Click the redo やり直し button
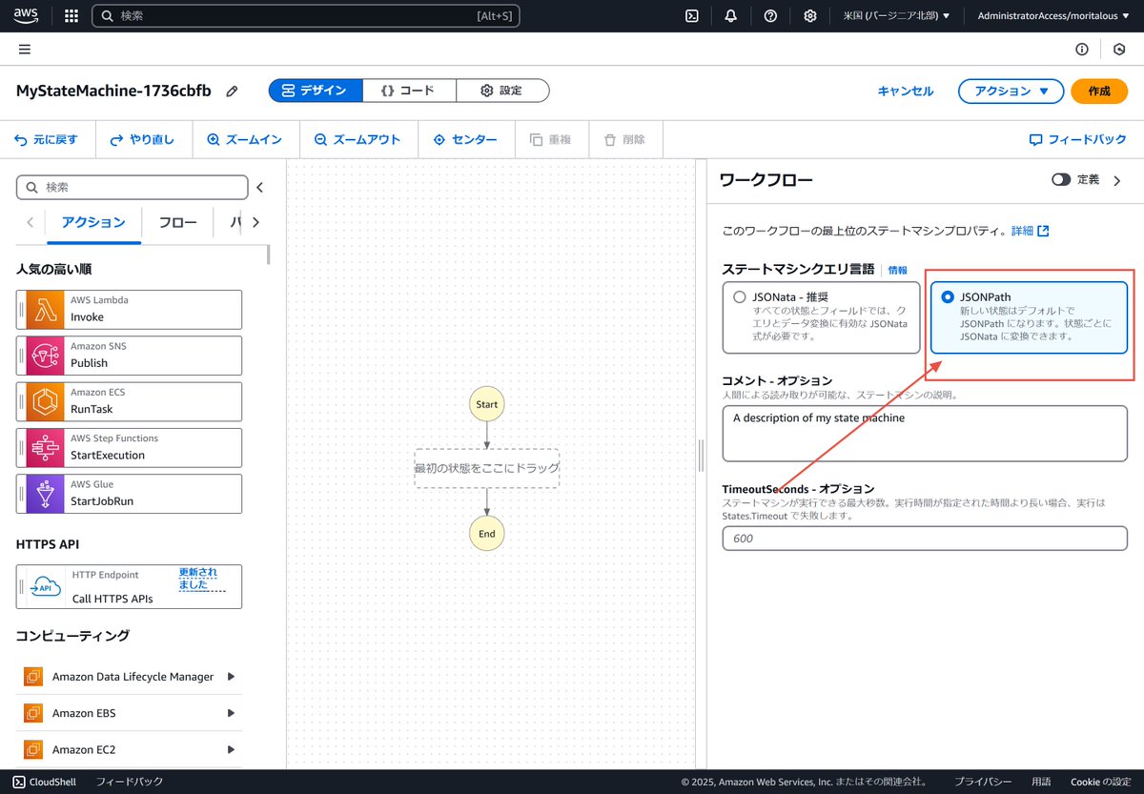The width and height of the screenshot is (1144, 794). tap(142, 140)
